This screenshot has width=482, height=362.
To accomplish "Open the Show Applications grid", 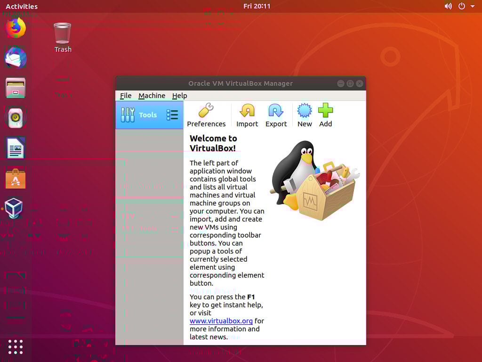I will (x=16, y=347).
